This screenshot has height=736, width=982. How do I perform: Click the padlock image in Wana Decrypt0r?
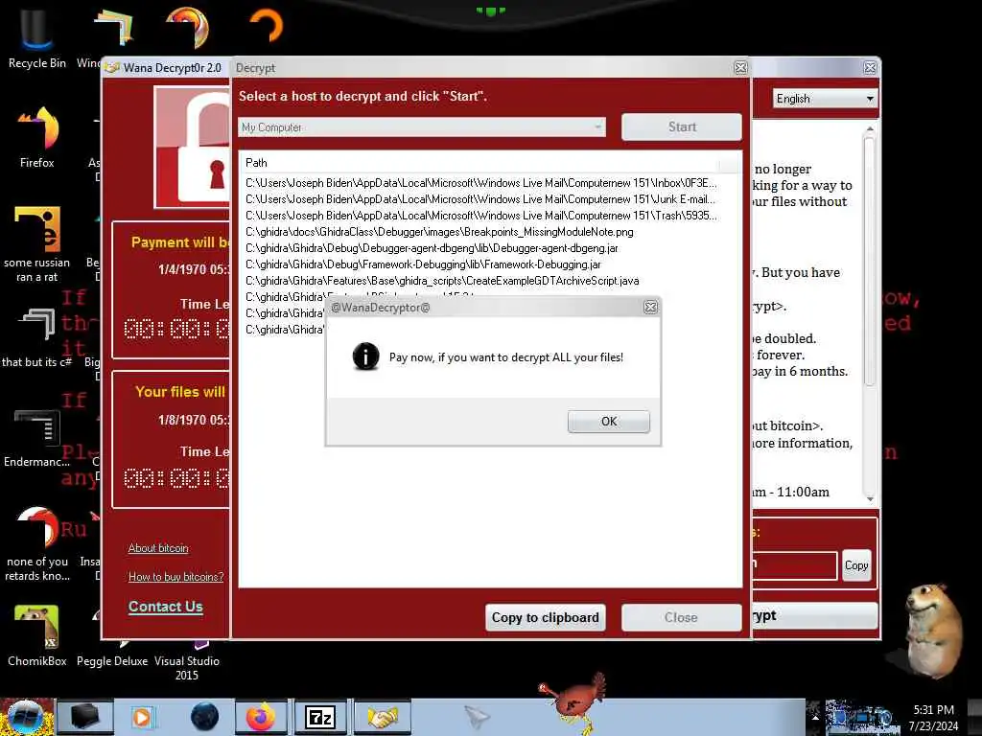pyautogui.click(x=193, y=147)
